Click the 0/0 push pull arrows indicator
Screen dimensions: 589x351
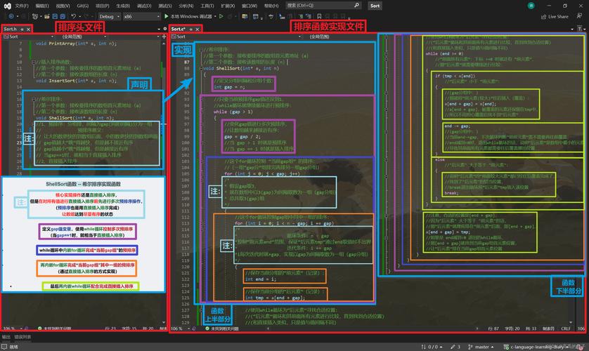(x=432, y=347)
